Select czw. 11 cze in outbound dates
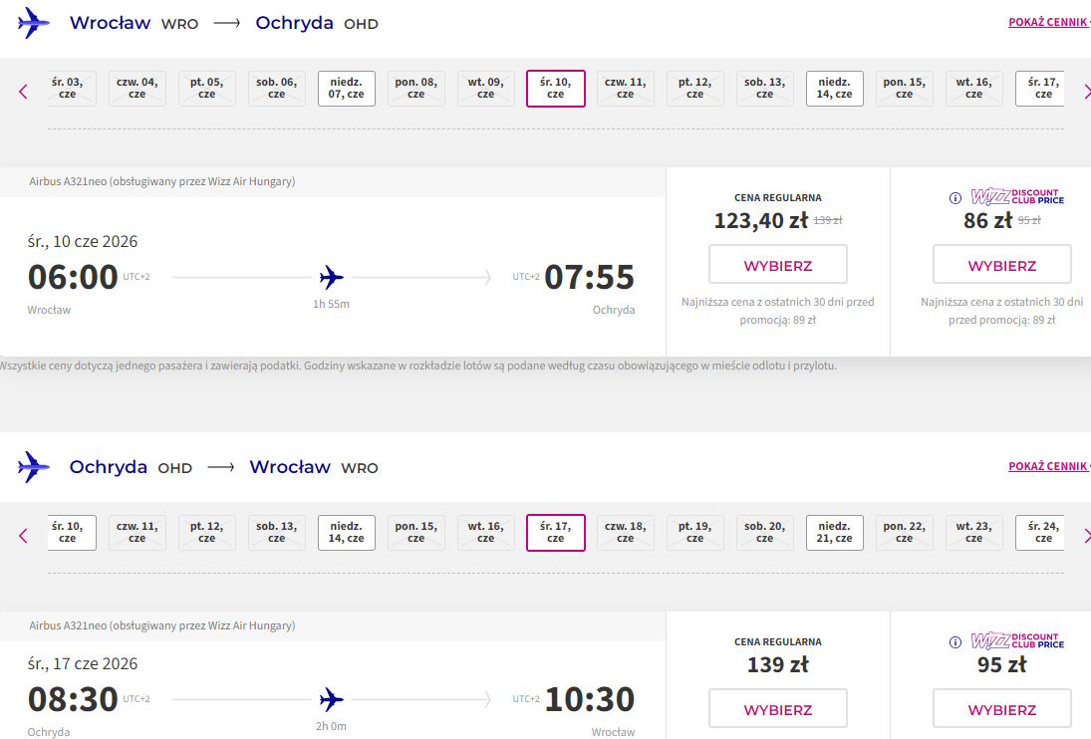 click(x=626, y=89)
